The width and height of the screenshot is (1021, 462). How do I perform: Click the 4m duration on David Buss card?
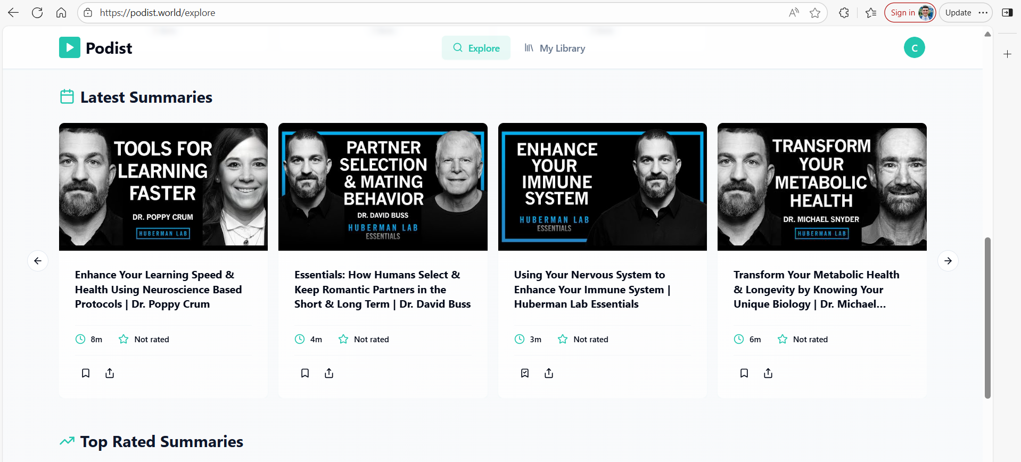316,340
